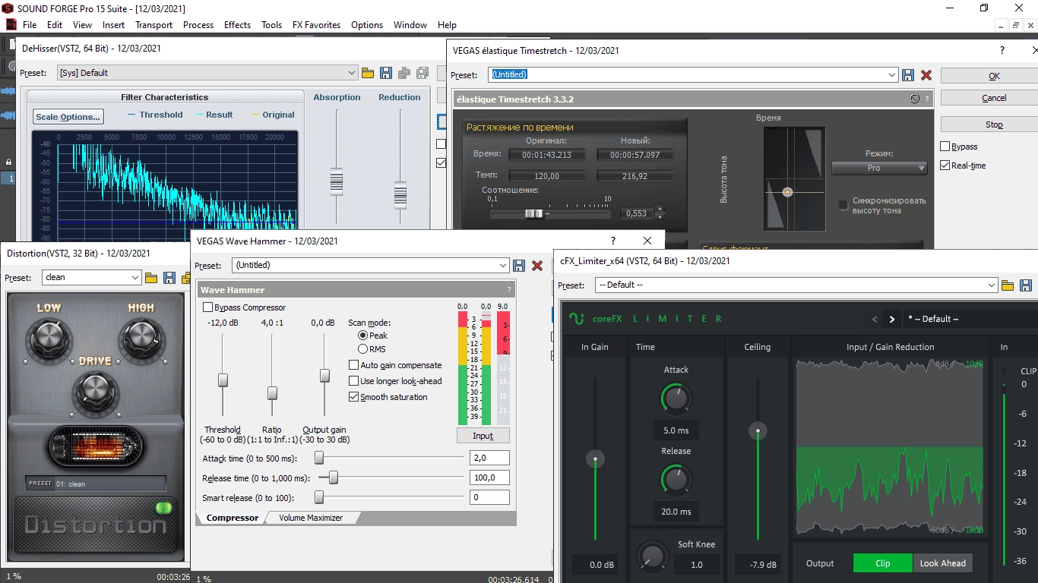The width and height of the screenshot is (1038, 583).
Task: Click Limiter In Gain 0.0 dB value
Action: pyautogui.click(x=595, y=565)
